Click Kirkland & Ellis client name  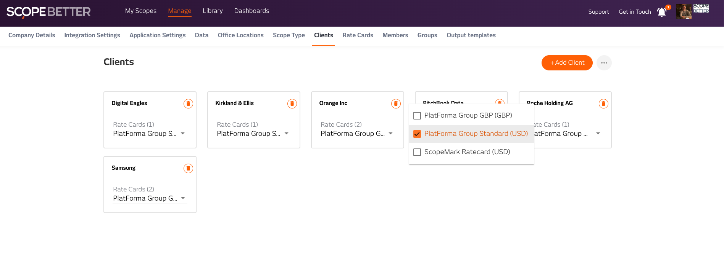click(234, 103)
